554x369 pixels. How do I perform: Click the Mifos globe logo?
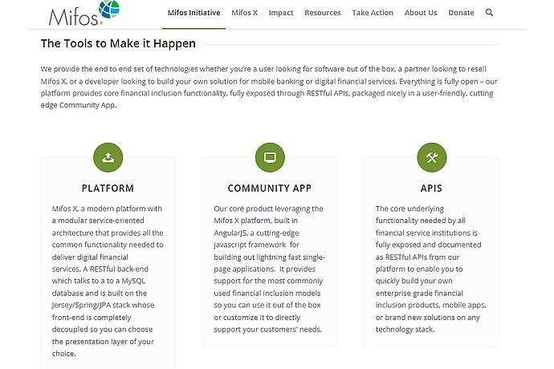coord(84,13)
